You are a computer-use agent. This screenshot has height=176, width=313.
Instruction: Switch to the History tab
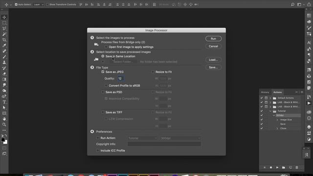coord(265,92)
